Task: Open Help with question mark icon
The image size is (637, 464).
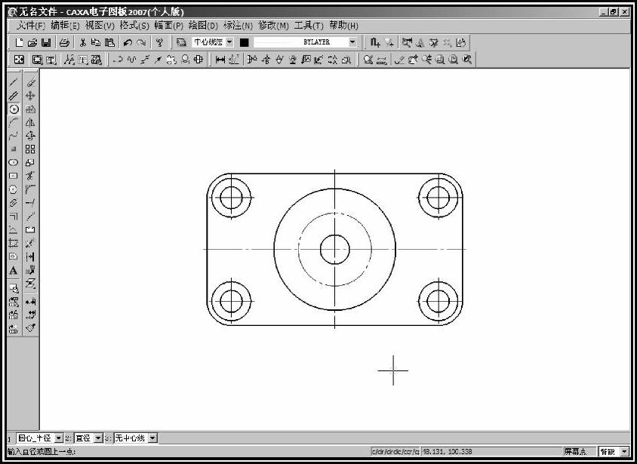Action: [160, 42]
